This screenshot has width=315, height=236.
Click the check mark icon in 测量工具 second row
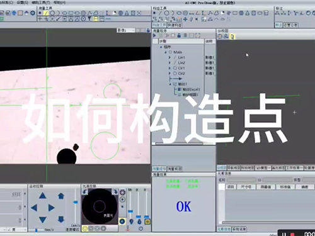tap(58, 19)
